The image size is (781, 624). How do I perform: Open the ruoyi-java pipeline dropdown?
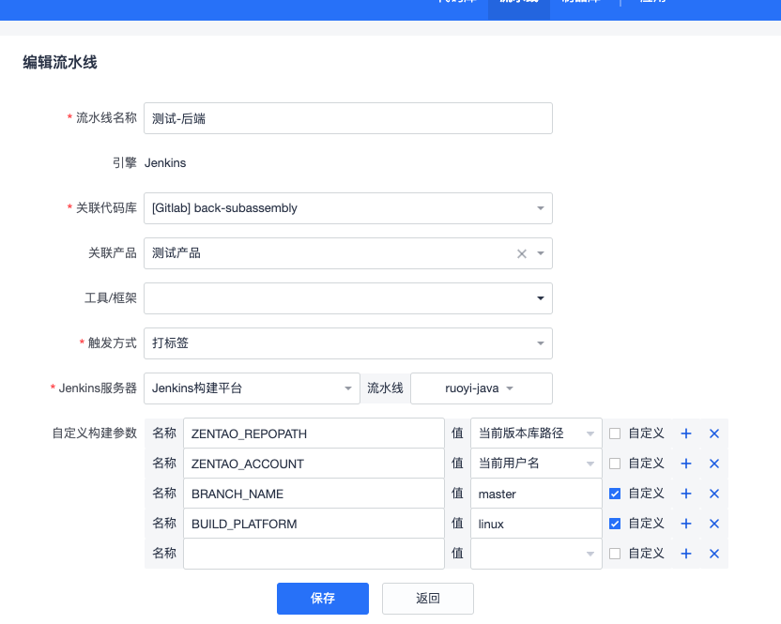click(x=481, y=388)
